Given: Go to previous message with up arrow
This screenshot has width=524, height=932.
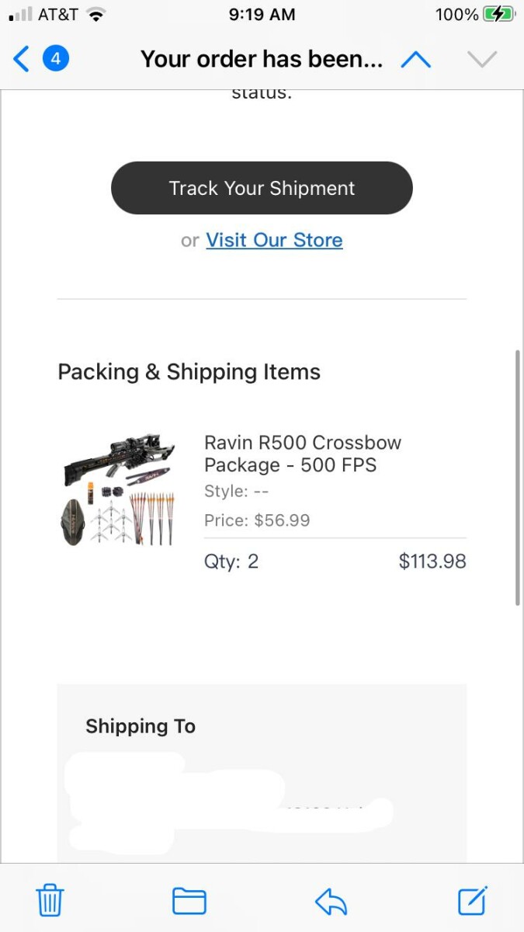Looking at the screenshot, I should tap(415, 59).
